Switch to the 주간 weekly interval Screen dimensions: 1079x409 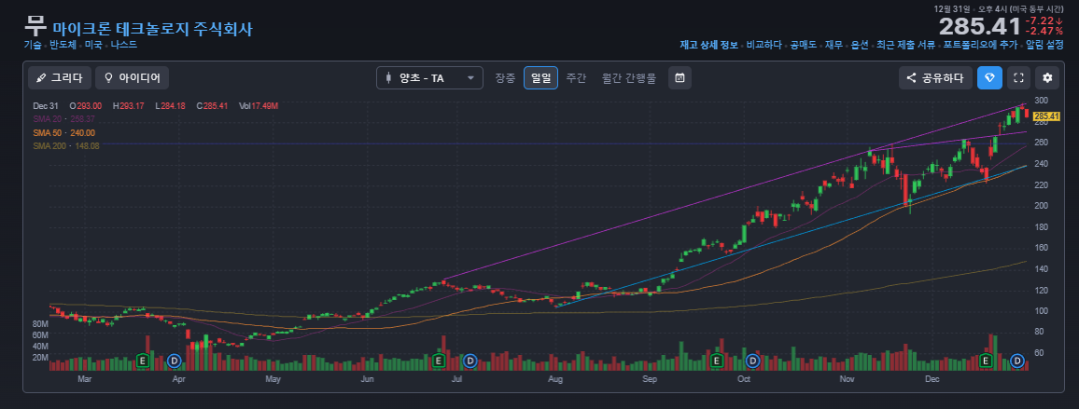point(576,77)
